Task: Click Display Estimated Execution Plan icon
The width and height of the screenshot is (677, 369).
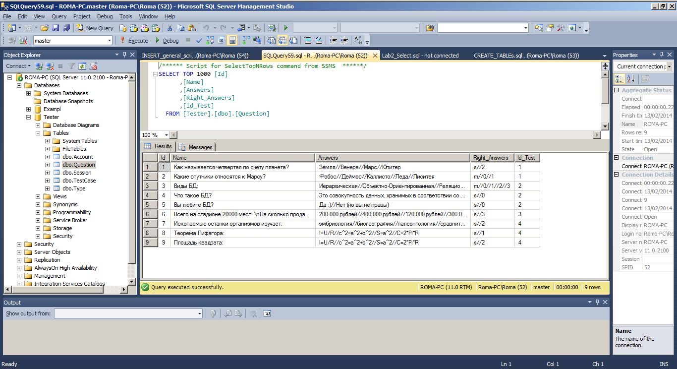Action: click(210, 40)
